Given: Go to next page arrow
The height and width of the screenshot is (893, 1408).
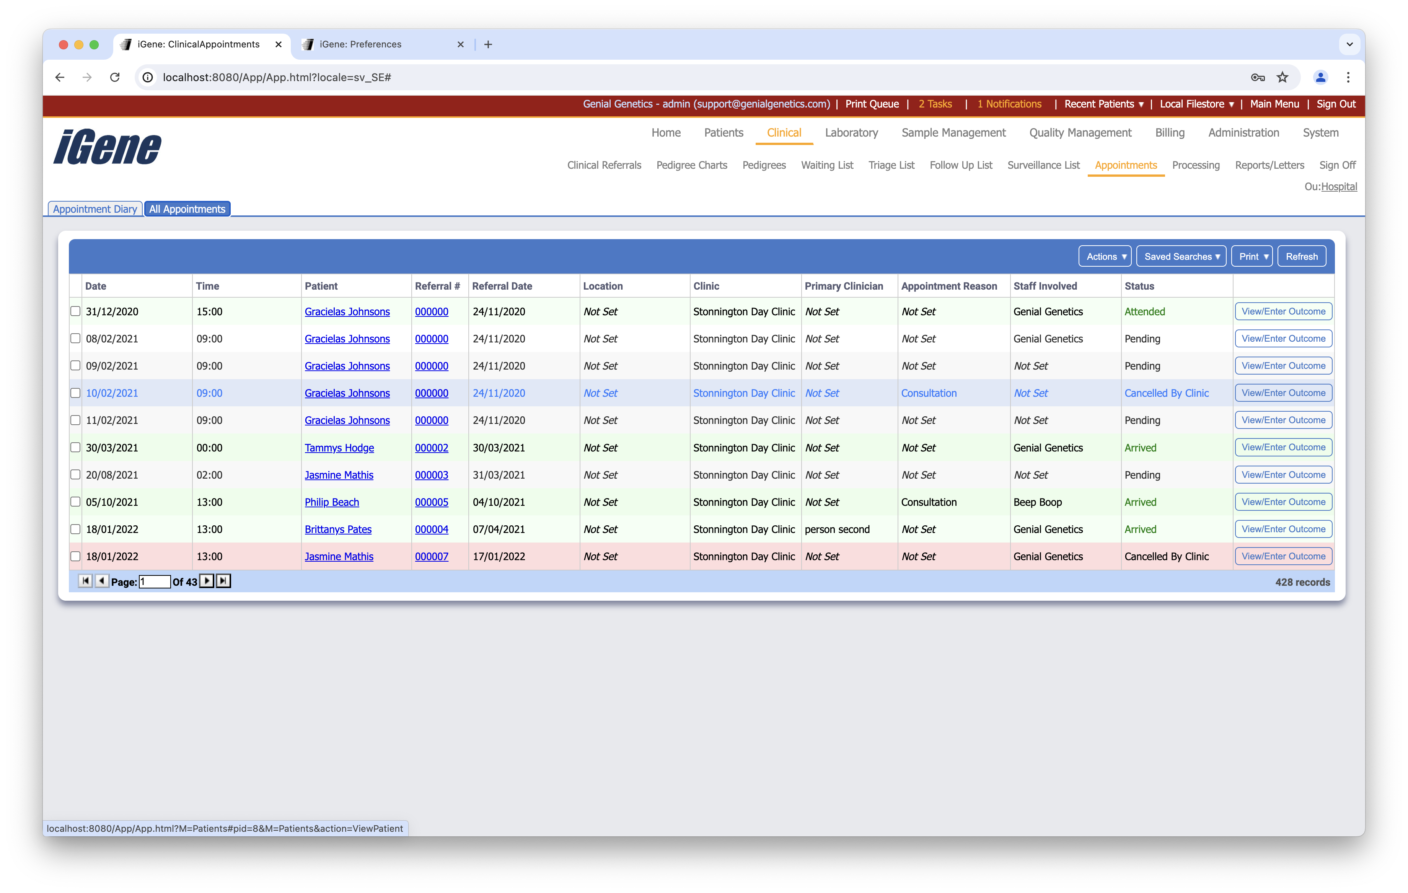Looking at the screenshot, I should coord(206,581).
